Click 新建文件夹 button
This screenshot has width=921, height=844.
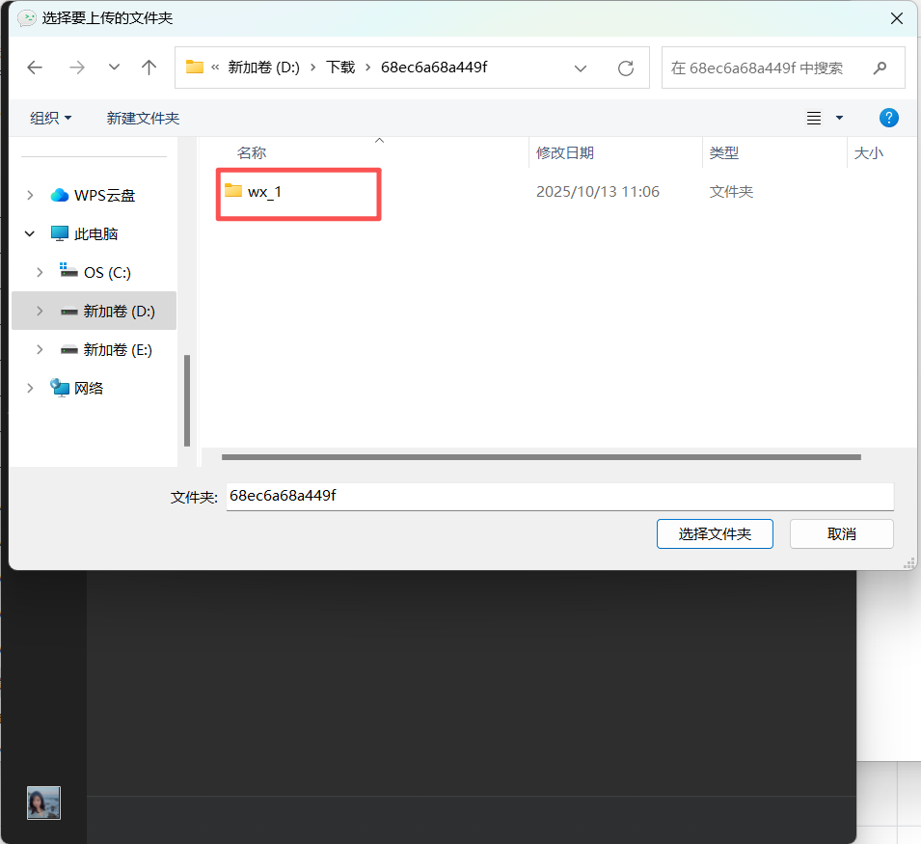(x=143, y=118)
